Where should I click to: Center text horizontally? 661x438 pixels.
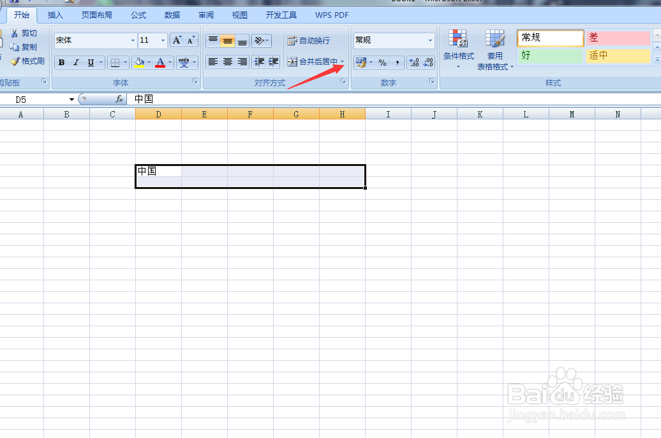tap(228, 62)
